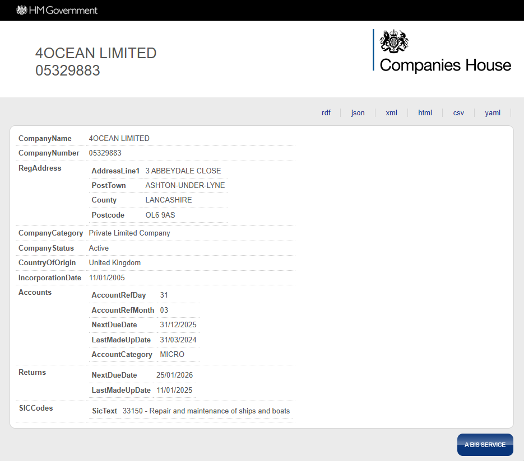Click the 4OCEAN LIMITED page heading
This screenshot has width=524, height=461.
point(96,53)
